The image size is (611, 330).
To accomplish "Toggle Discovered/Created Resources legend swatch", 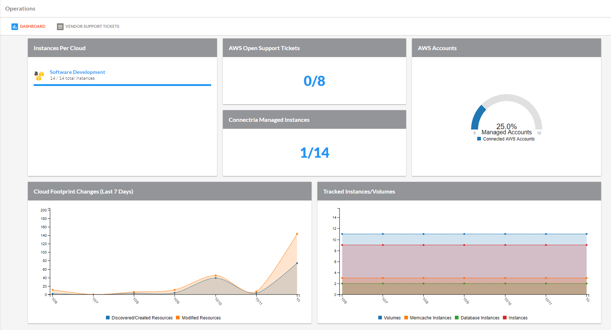I will pyautogui.click(x=108, y=318).
